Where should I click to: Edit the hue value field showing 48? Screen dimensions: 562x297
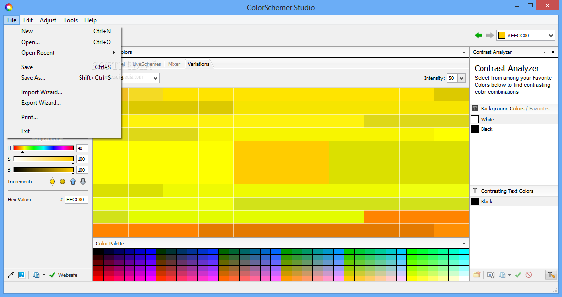(x=82, y=148)
